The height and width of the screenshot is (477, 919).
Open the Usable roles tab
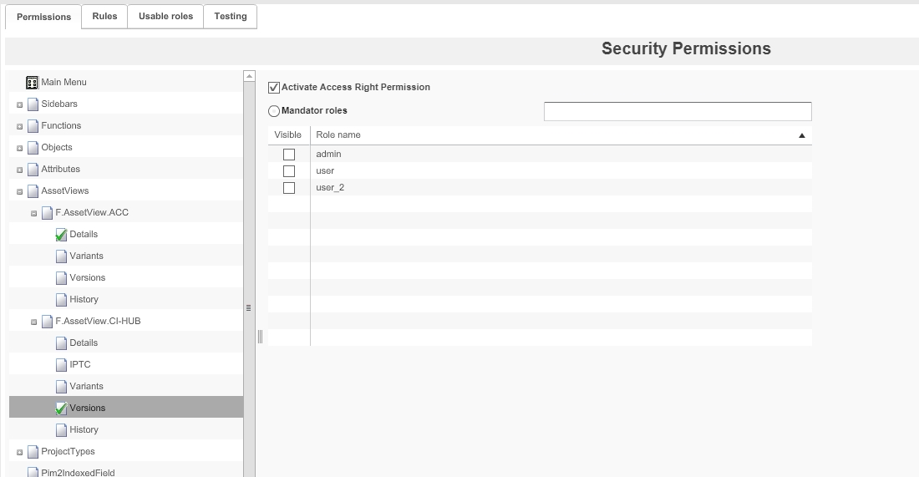(x=165, y=17)
